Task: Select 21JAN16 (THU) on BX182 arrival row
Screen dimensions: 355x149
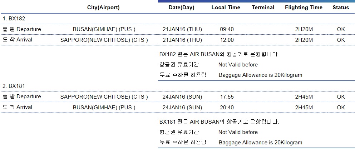Action: (x=182, y=40)
